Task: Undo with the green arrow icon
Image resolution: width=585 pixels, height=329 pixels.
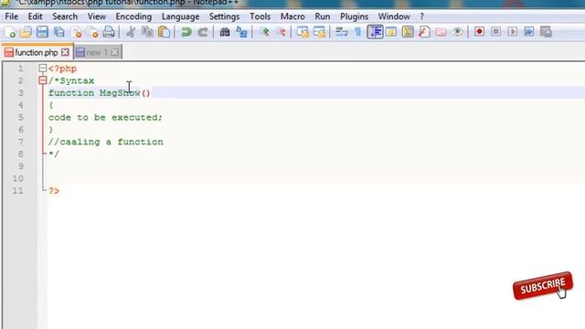Action: pyautogui.click(x=186, y=32)
